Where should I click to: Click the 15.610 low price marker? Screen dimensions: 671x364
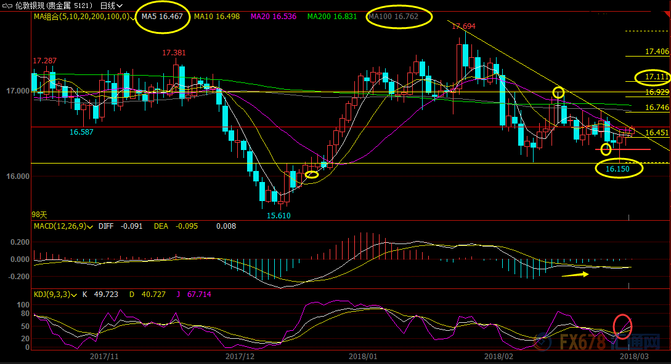pos(279,215)
